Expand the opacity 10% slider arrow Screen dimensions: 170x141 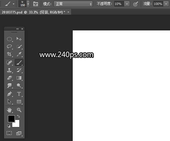[127, 4]
